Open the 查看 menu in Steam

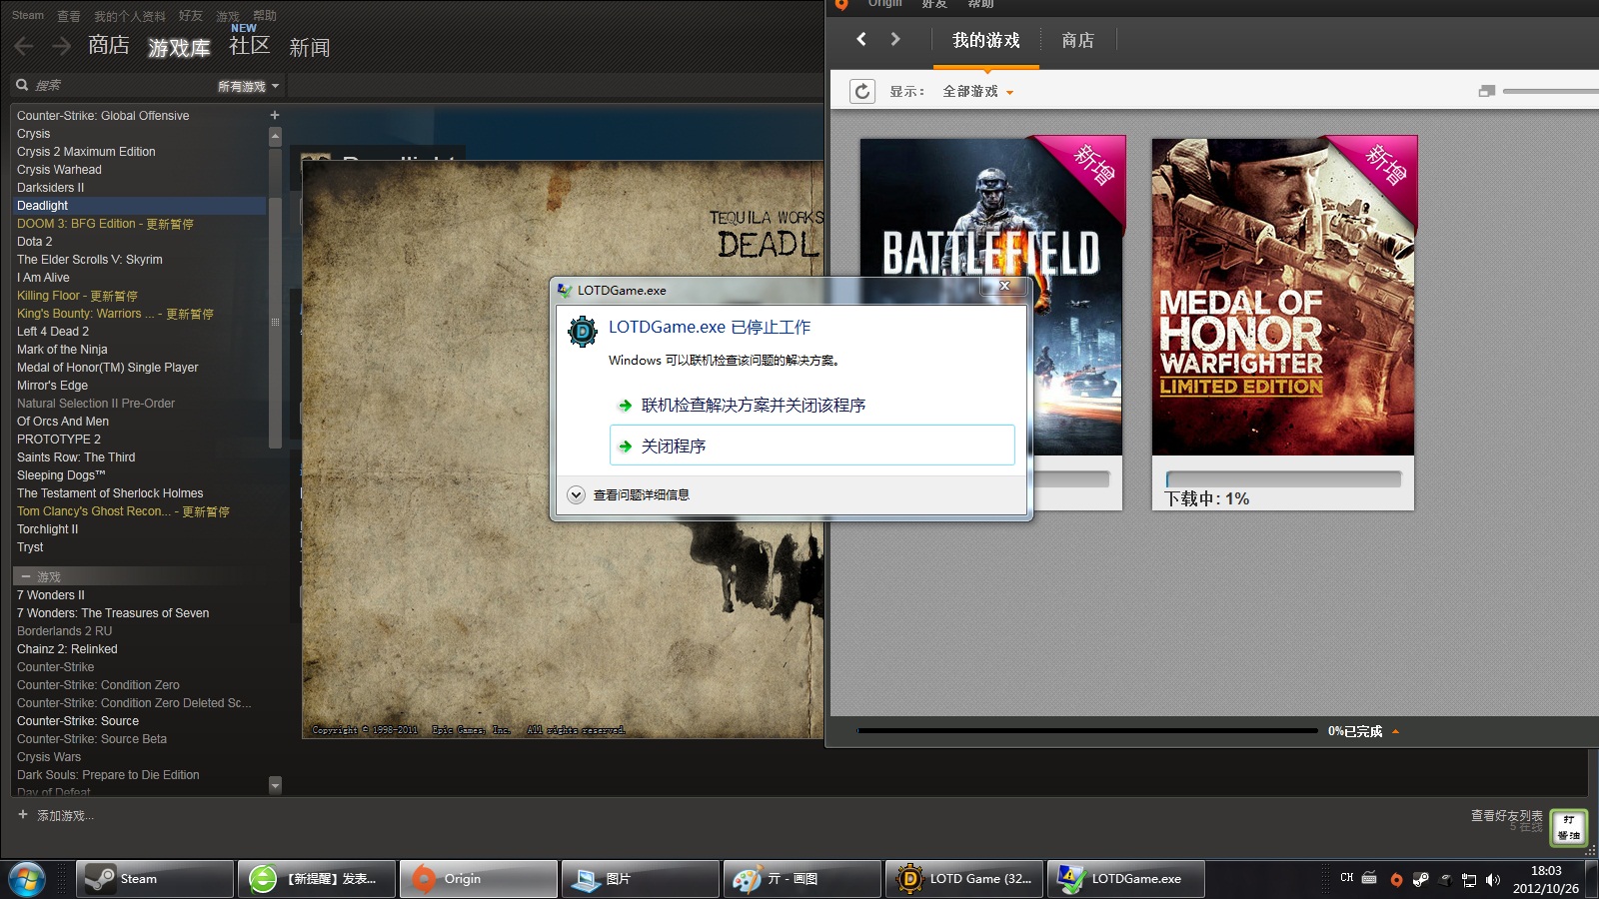click(69, 16)
